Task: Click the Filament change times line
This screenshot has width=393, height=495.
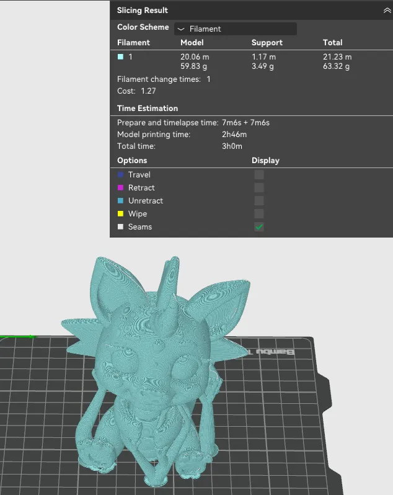Action: click(164, 79)
